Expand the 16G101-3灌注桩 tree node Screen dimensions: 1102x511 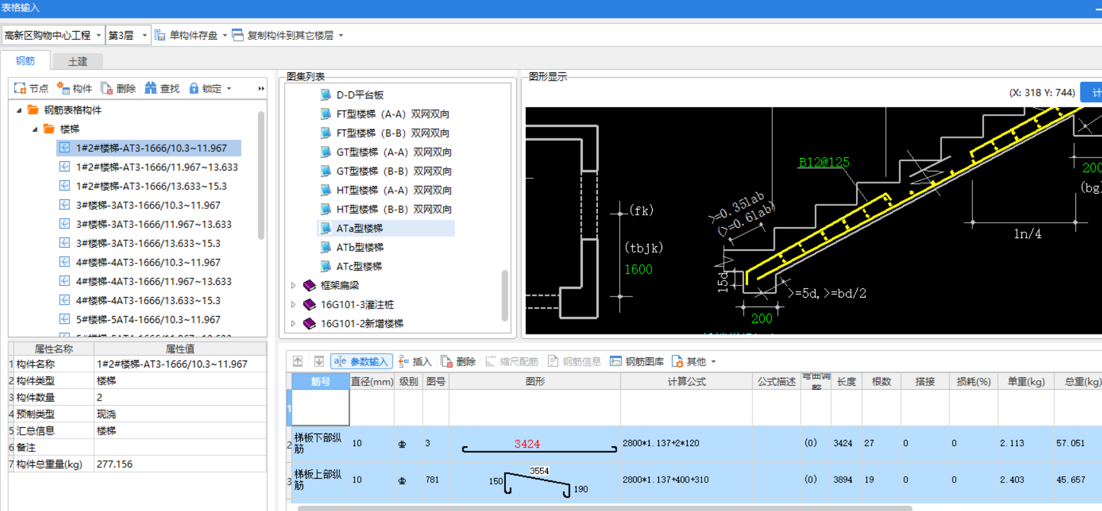[x=293, y=304]
